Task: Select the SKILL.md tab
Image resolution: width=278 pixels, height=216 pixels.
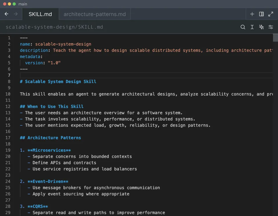Action: (40, 14)
